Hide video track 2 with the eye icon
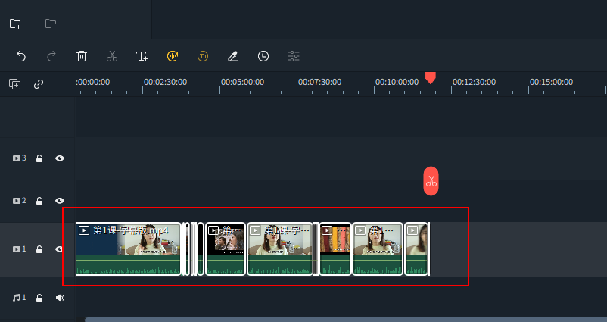607x322 pixels. [60, 201]
